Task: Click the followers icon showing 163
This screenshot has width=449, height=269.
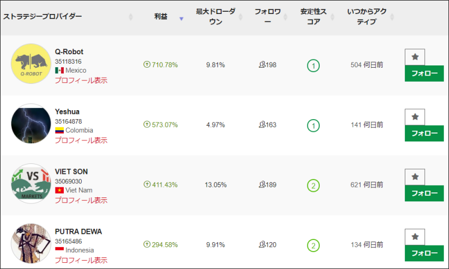Action: pos(262,125)
